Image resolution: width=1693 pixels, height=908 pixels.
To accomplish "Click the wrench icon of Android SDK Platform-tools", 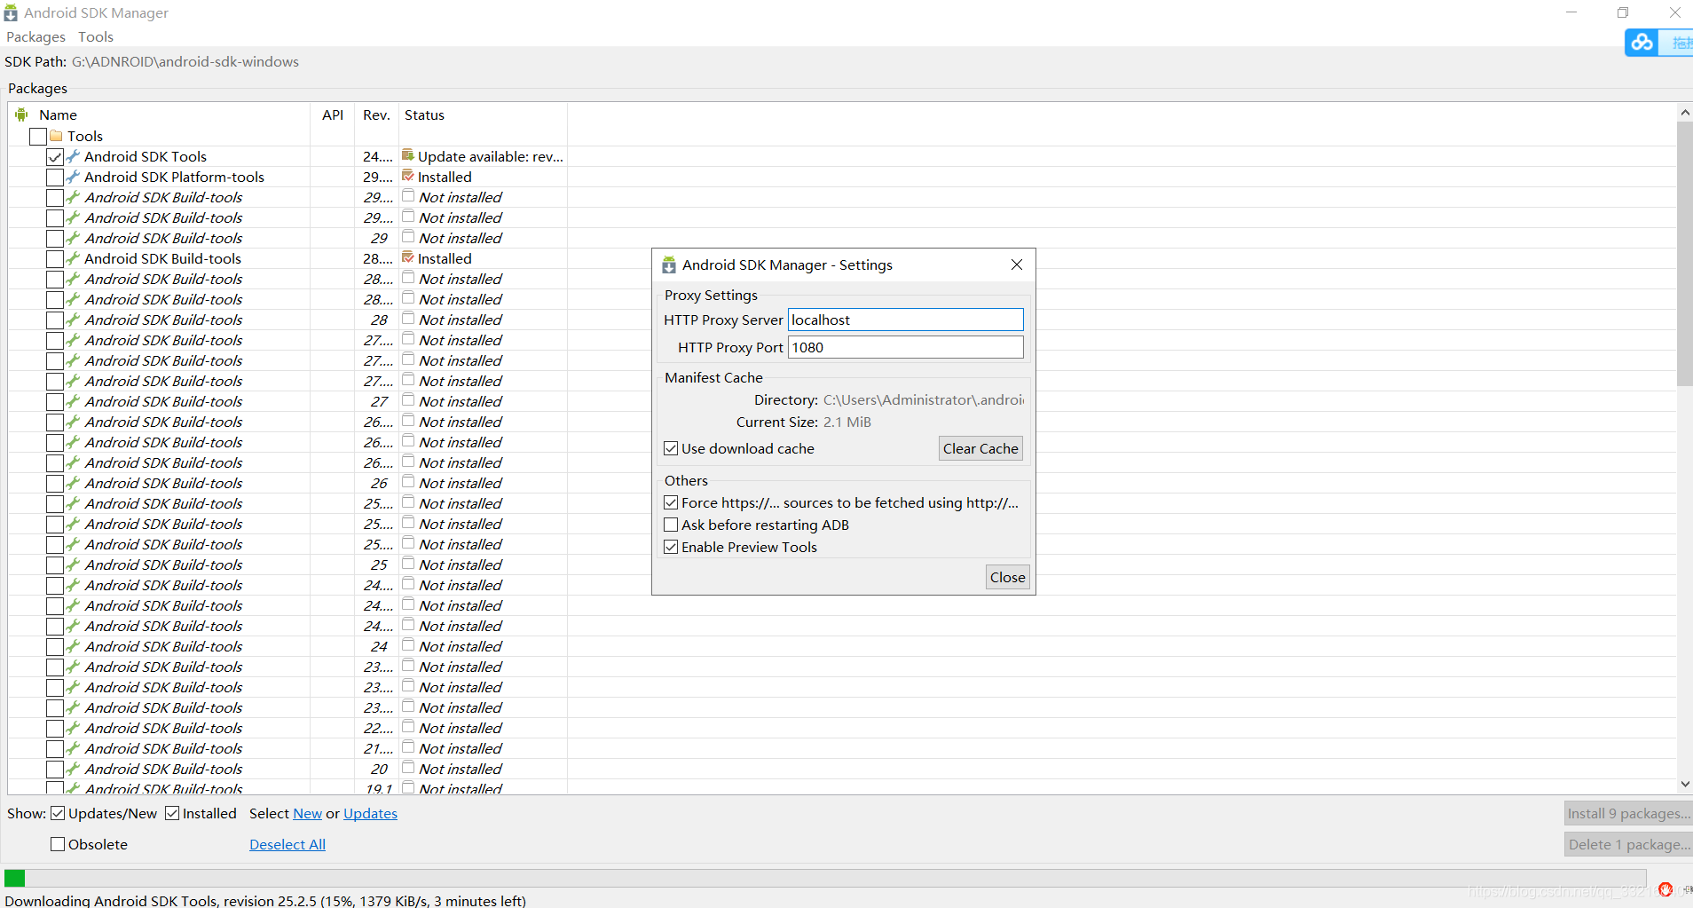I will point(74,177).
